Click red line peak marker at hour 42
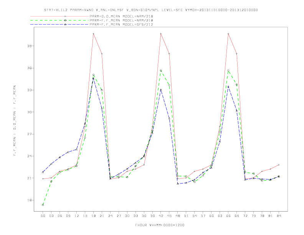Viewport: 304px width, 235px height. tap(161, 34)
